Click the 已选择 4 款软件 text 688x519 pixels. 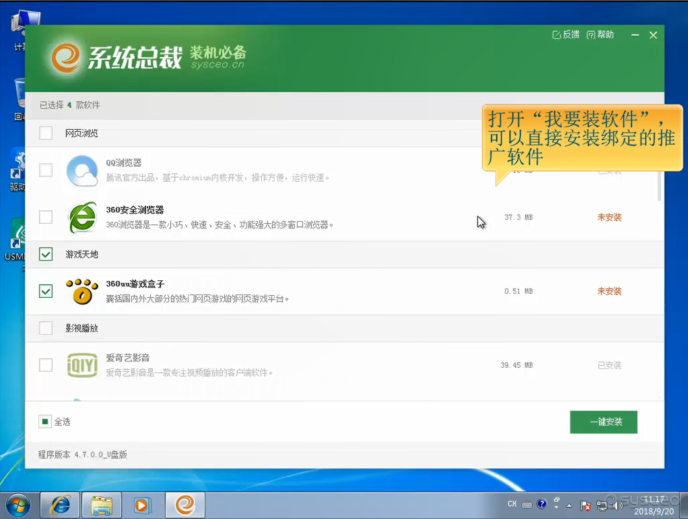click(70, 105)
